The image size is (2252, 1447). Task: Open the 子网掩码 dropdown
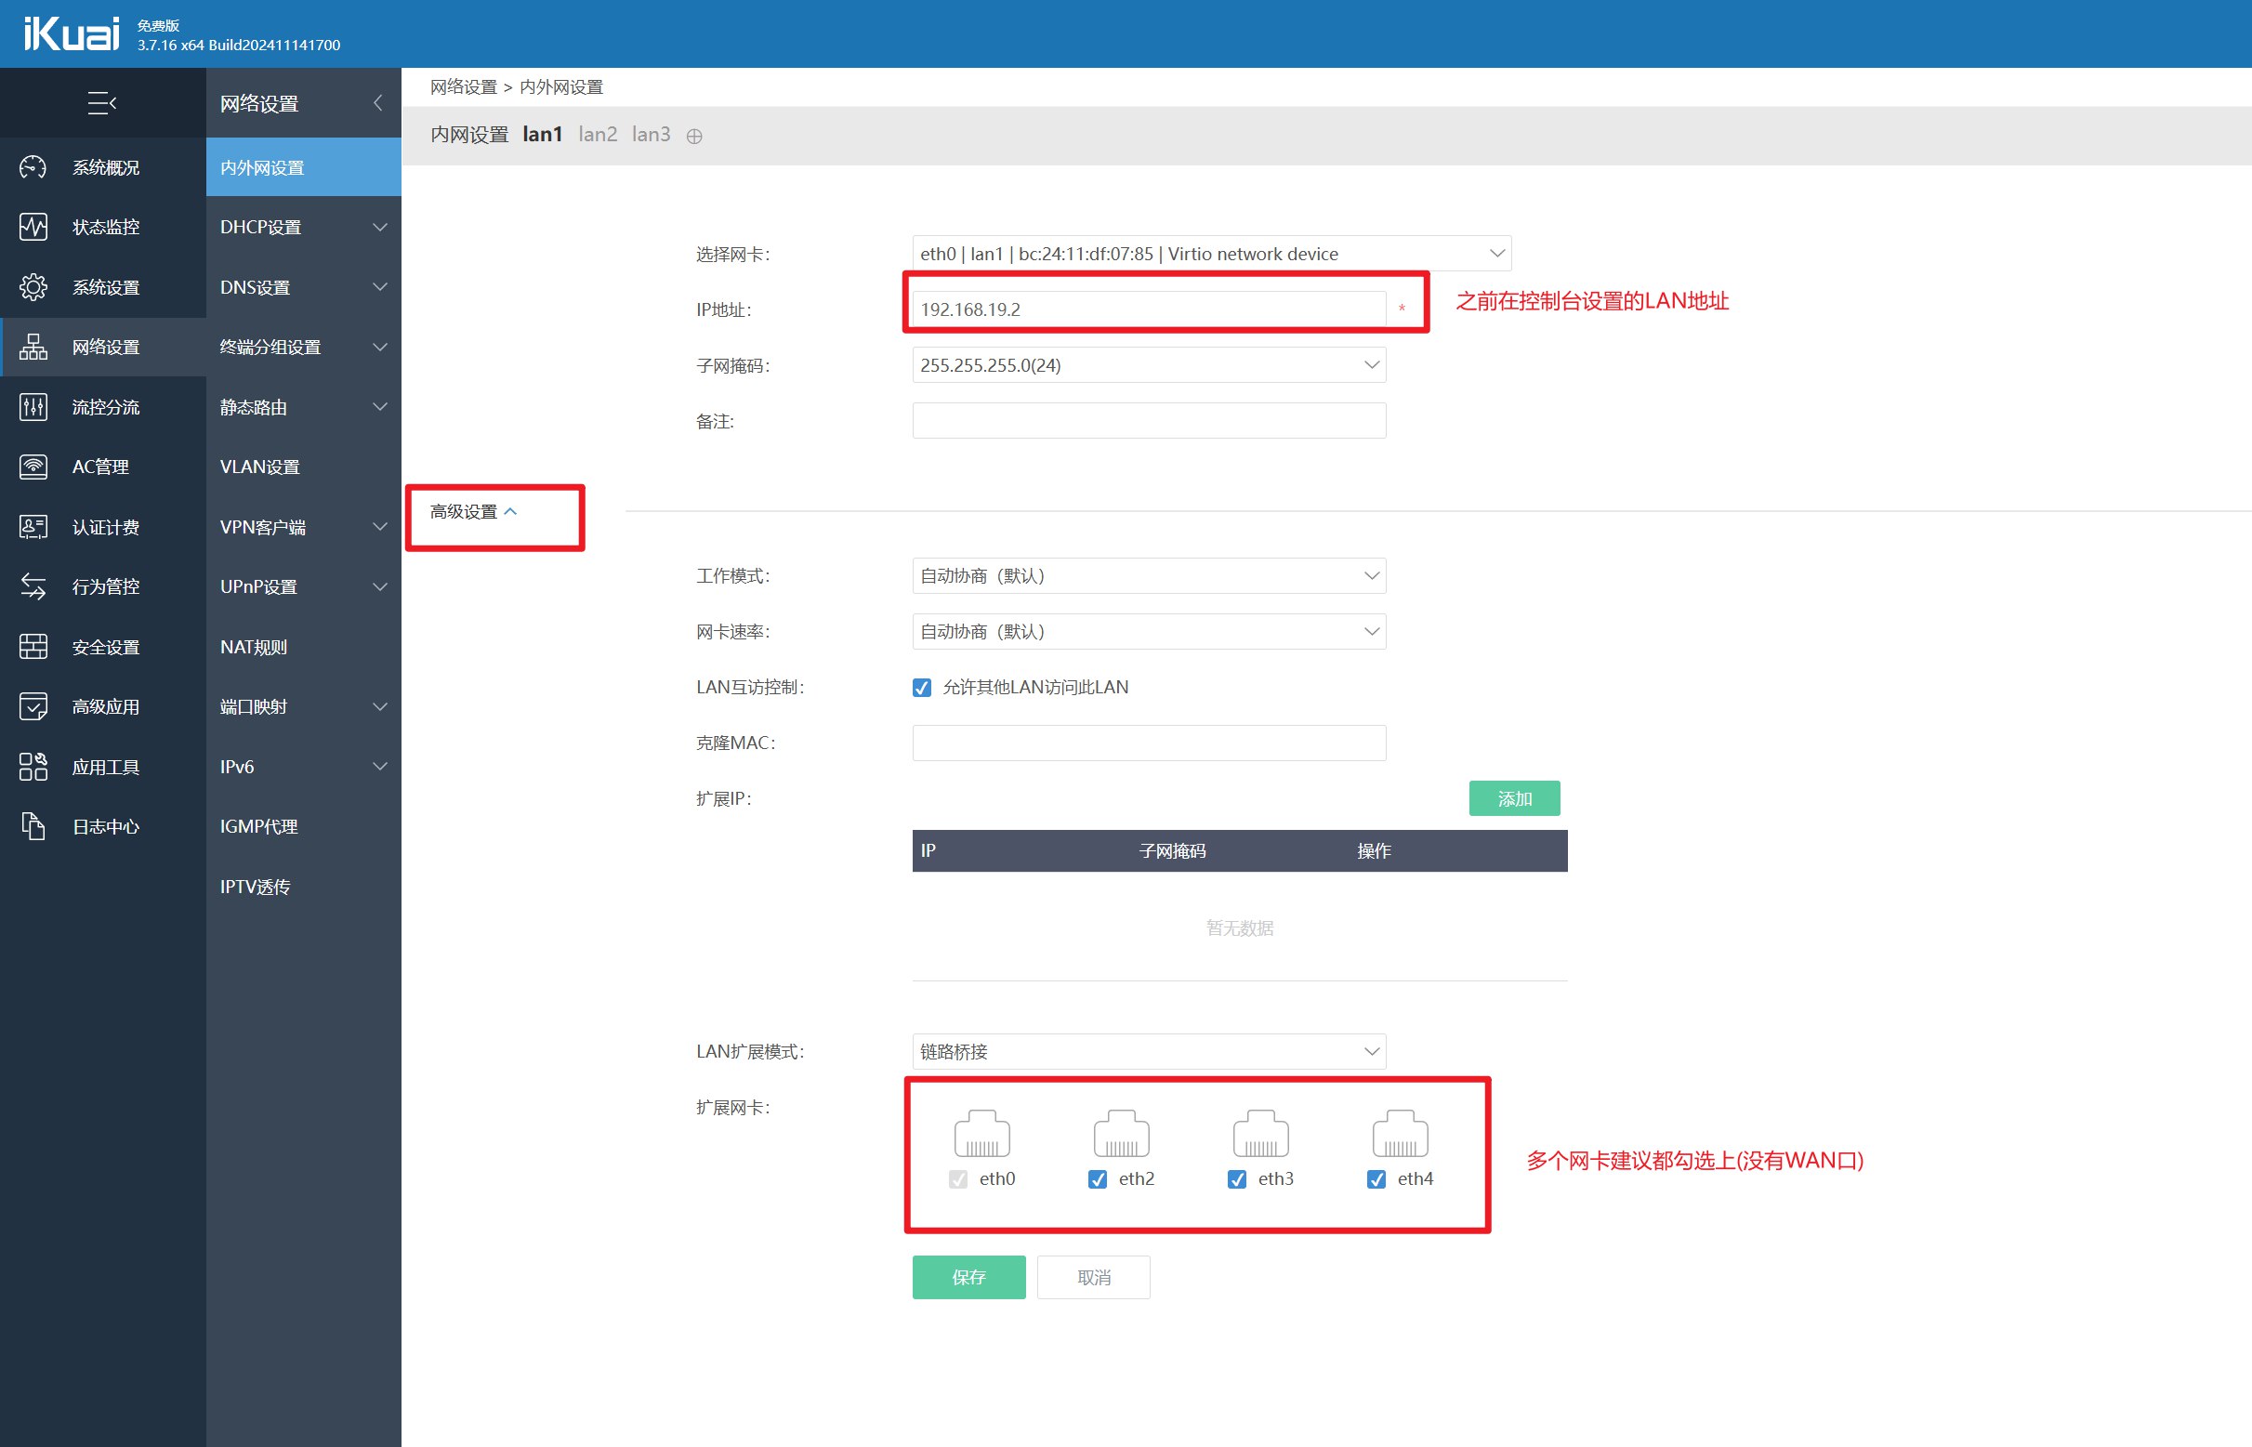point(1148,364)
